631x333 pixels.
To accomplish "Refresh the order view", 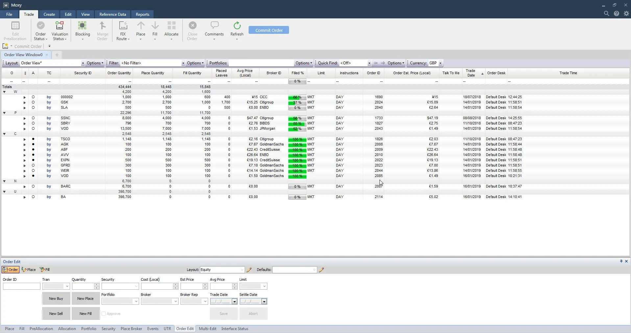I will coord(237,31).
